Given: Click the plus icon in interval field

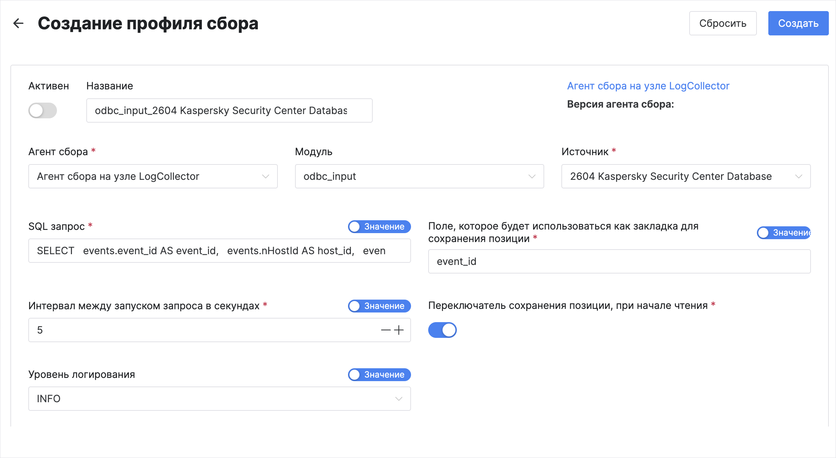Looking at the screenshot, I should (399, 330).
